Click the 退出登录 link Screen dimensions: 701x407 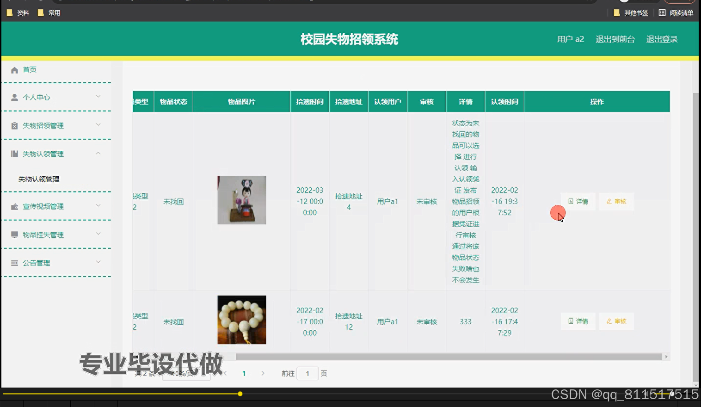point(662,39)
